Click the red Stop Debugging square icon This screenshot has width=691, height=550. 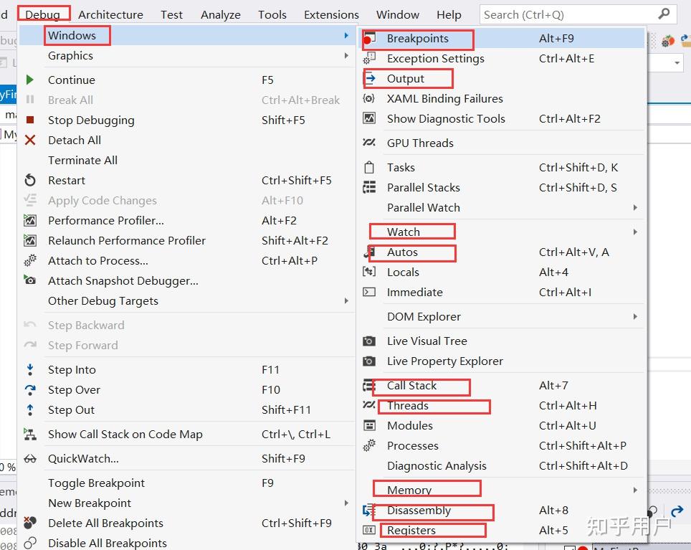click(30, 120)
